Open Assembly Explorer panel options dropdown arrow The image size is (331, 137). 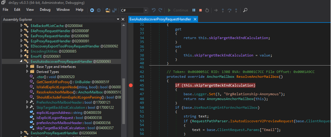tap(118, 19)
